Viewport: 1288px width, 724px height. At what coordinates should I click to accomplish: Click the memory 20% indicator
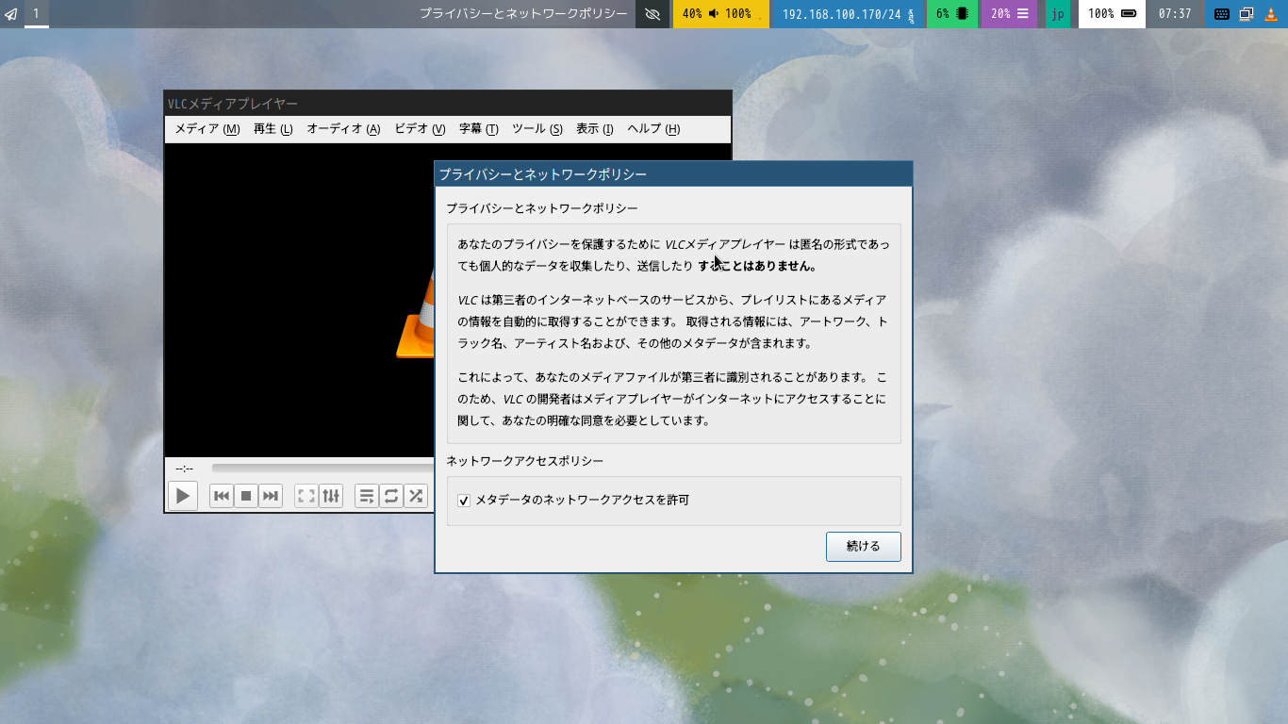pyautogui.click(x=1009, y=14)
